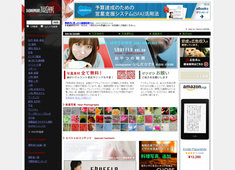Open the その他 category

coord(31,118)
